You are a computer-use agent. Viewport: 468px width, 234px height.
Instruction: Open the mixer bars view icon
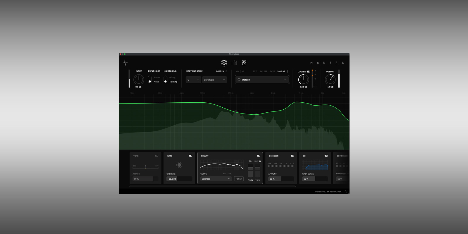[234, 62]
